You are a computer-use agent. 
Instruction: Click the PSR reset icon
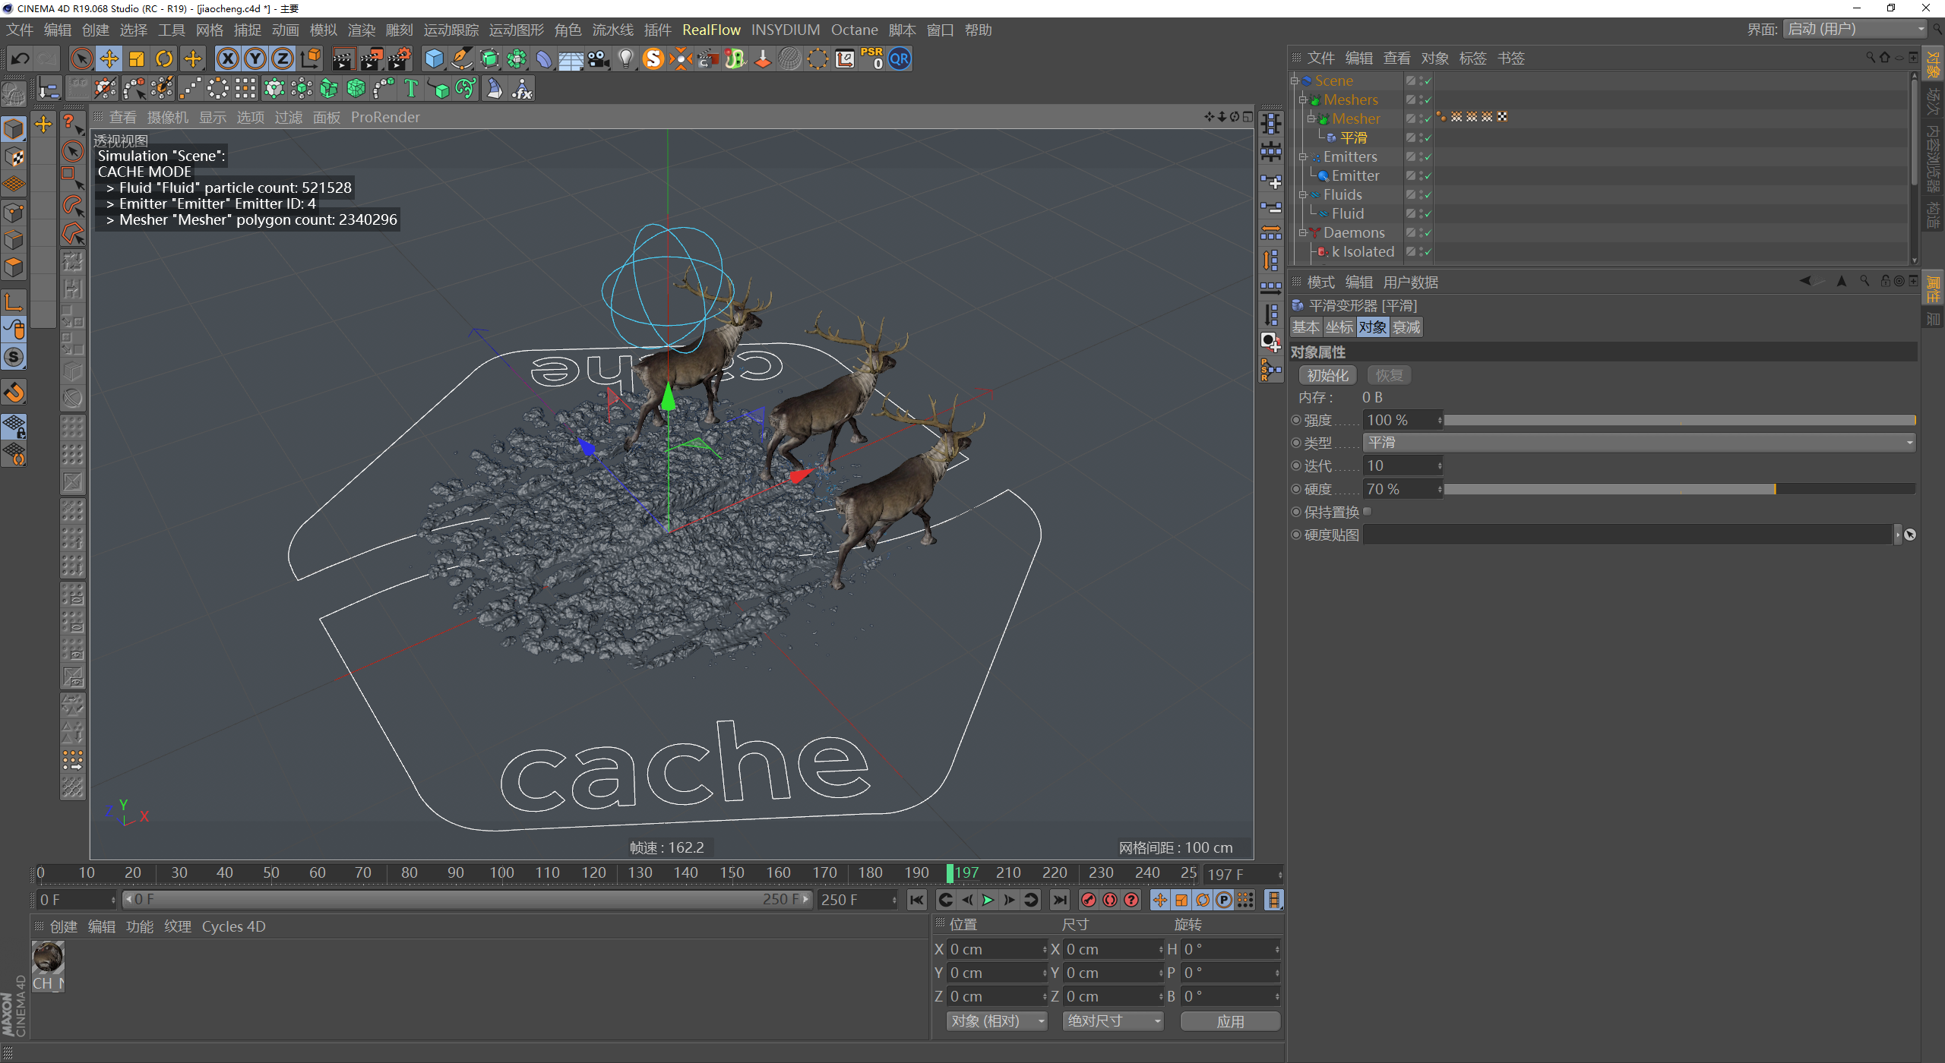[871, 58]
